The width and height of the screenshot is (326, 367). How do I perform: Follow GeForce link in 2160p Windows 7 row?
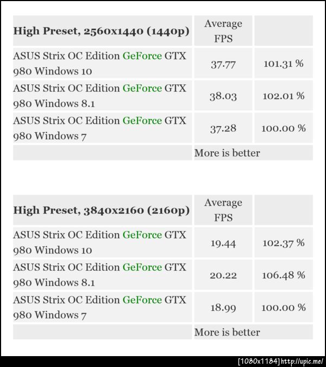coord(142,300)
